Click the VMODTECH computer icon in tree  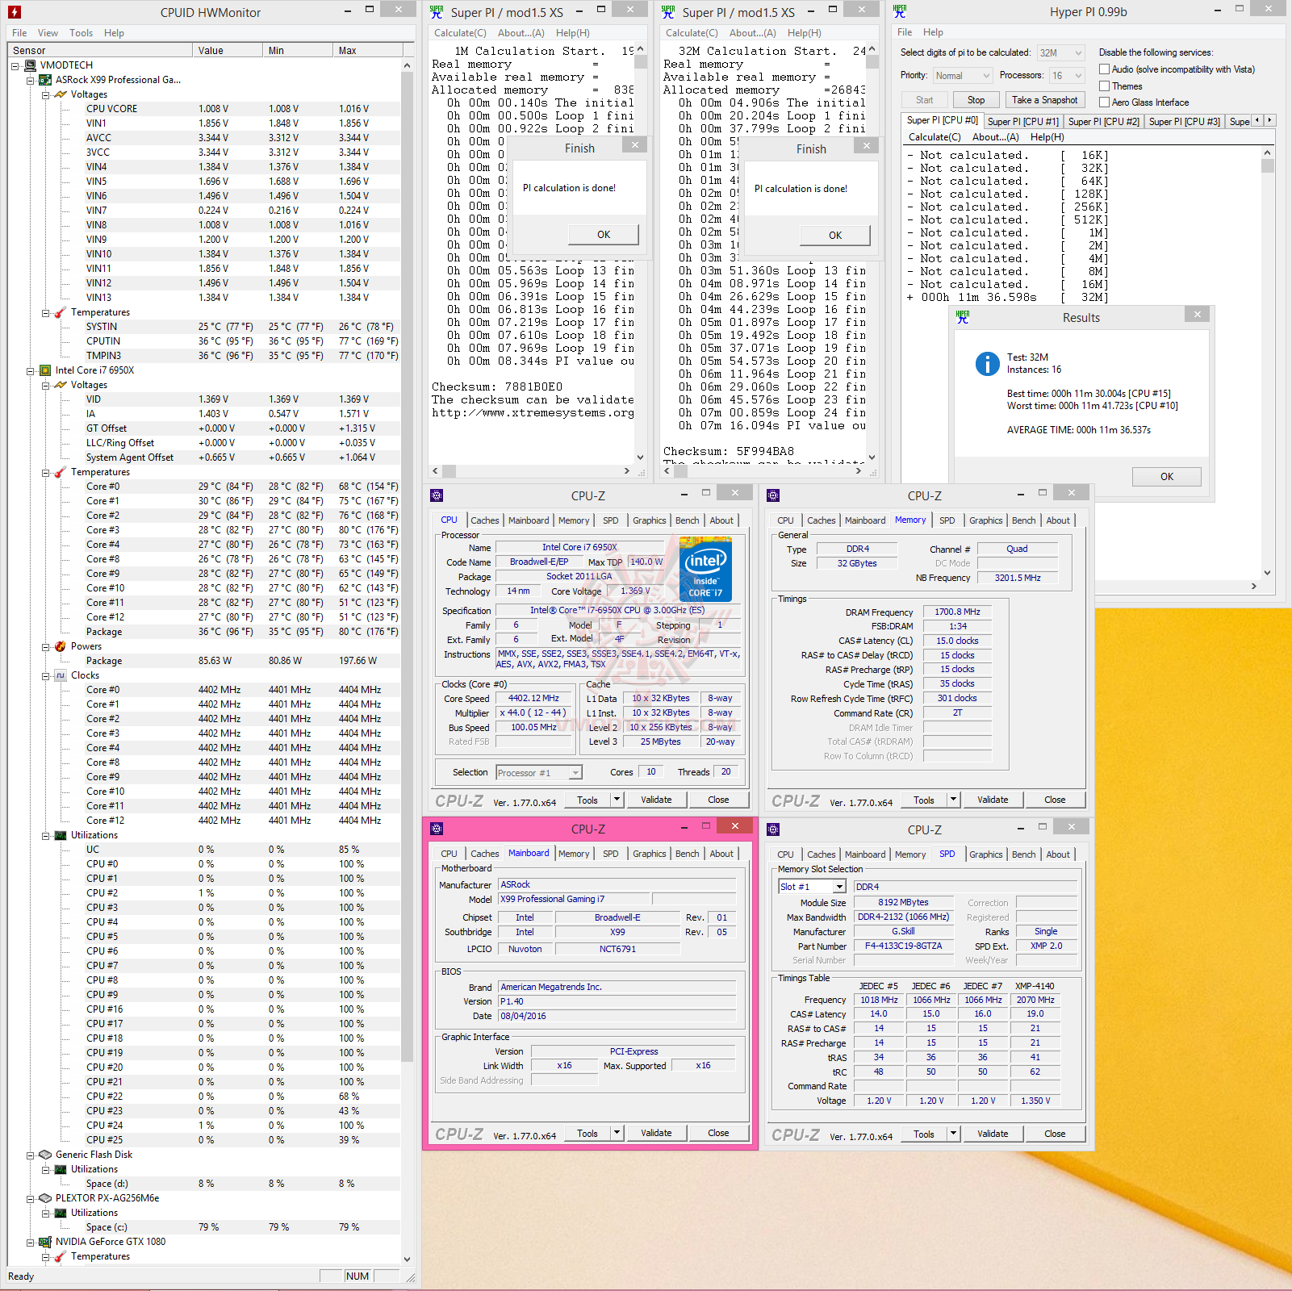pyautogui.click(x=31, y=65)
